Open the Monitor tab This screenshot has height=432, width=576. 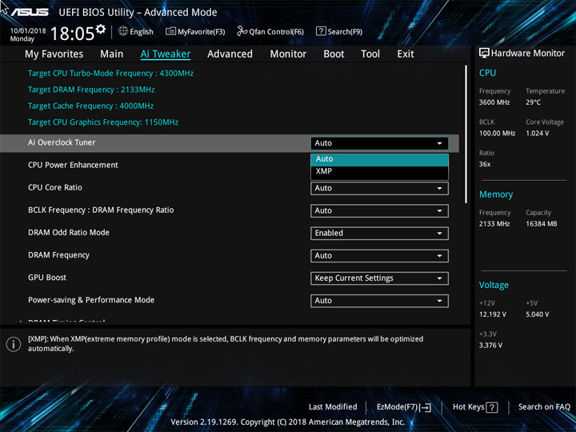[x=288, y=54]
